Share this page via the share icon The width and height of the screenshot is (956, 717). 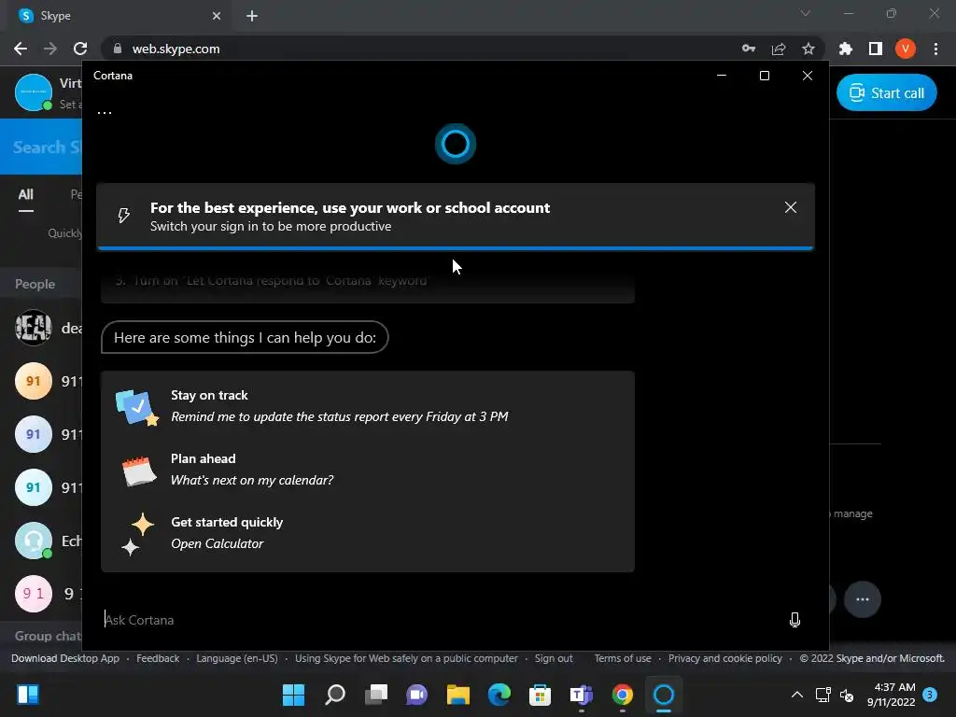click(779, 49)
